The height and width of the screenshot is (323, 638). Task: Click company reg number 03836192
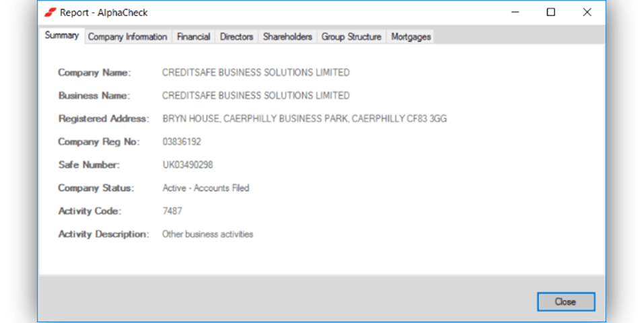[x=182, y=141]
